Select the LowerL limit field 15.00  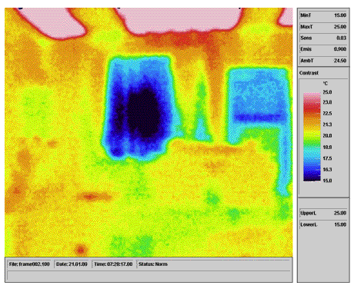(323, 224)
